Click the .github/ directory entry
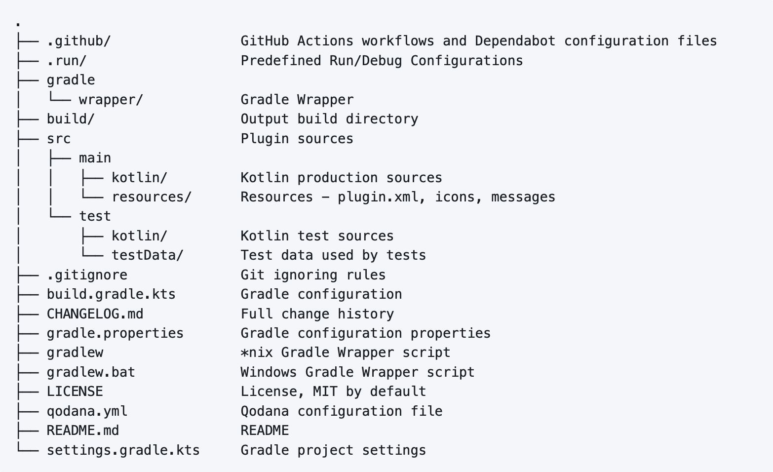This screenshot has width=773, height=472. point(78,41)
